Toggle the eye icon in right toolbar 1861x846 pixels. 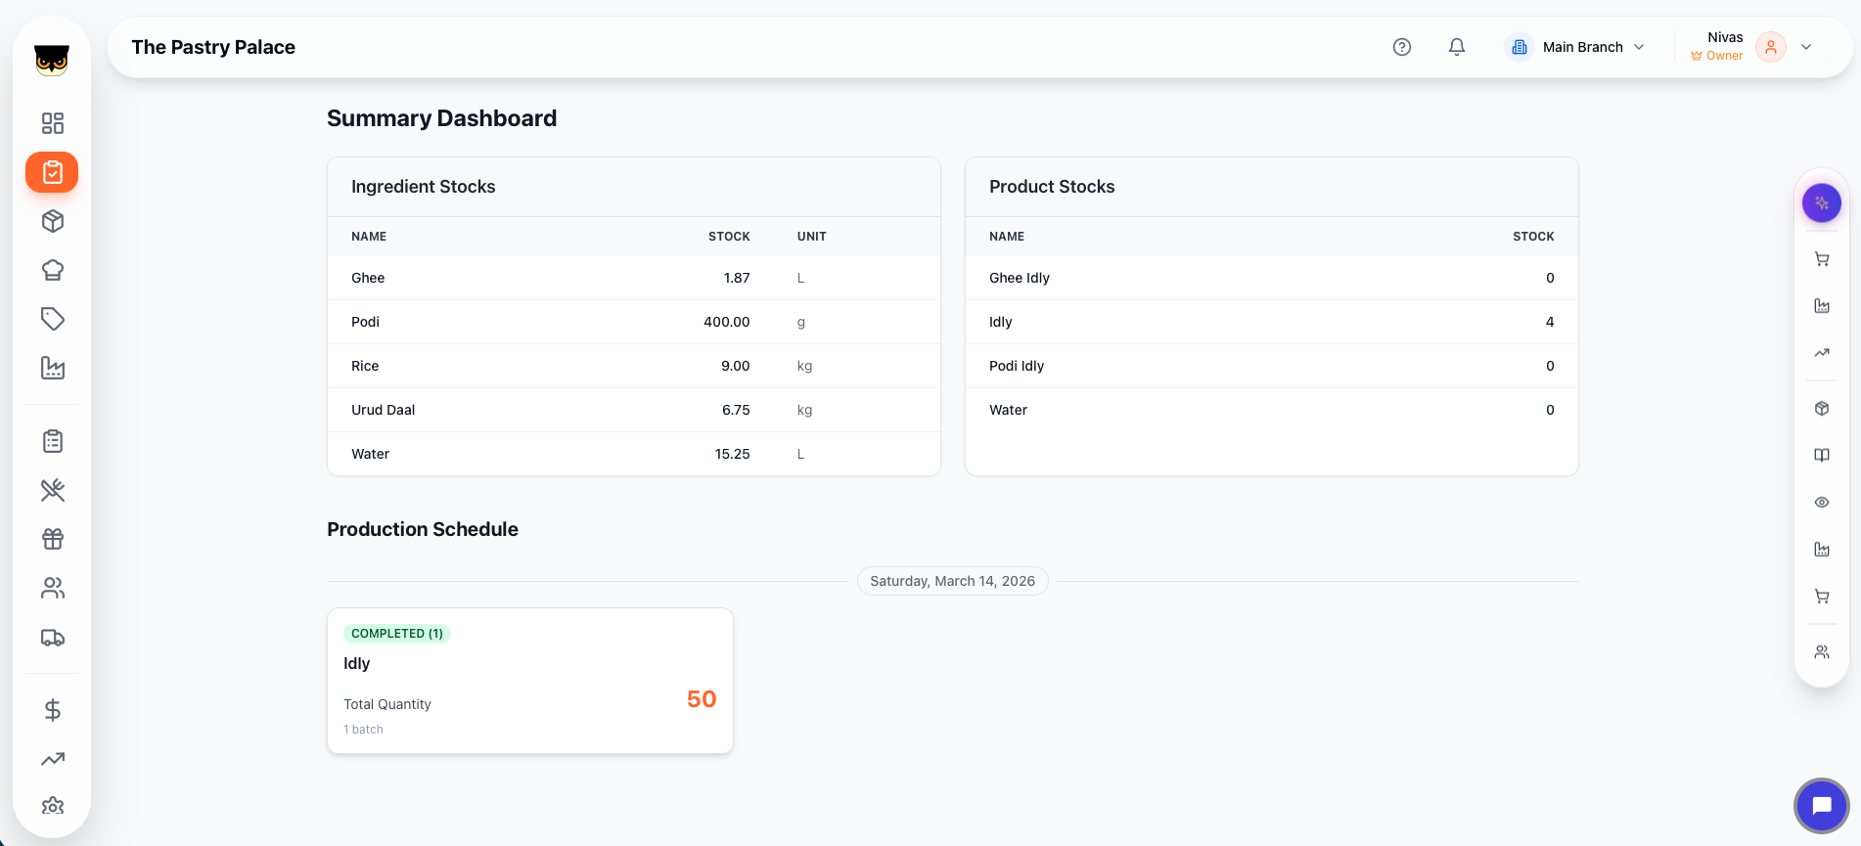(x=1821, y=503)
